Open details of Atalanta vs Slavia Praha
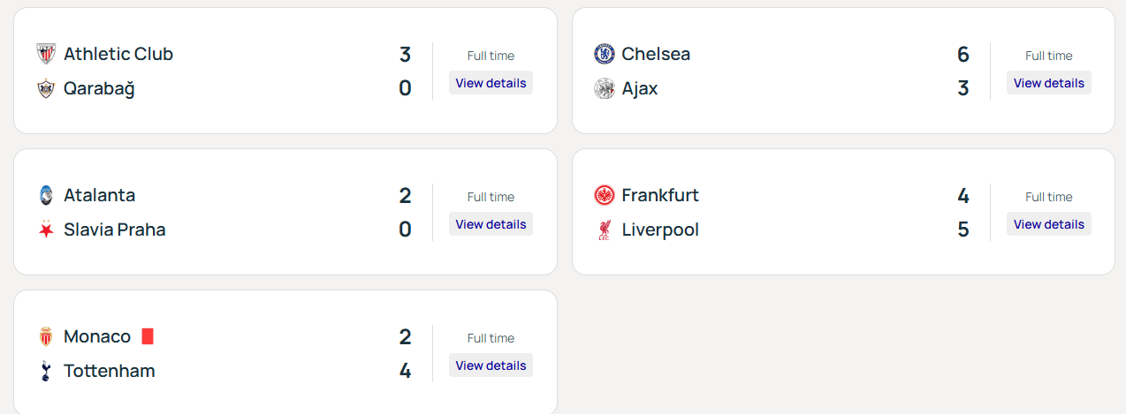The image size is (1126, 414). (491, 224)
